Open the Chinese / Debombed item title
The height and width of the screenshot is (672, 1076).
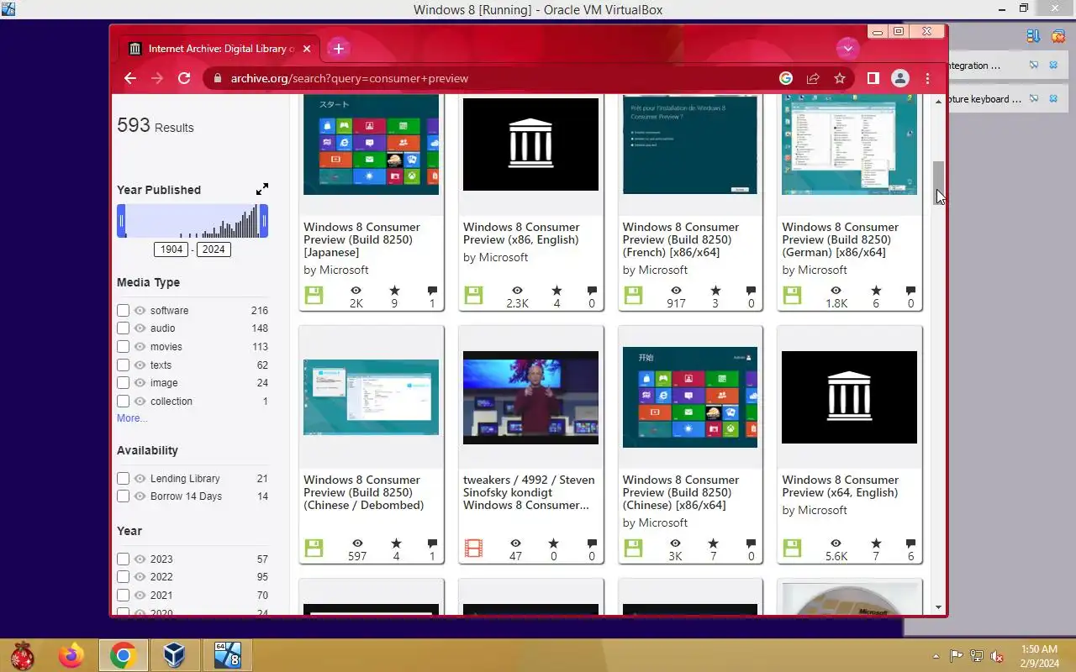coord(363,492)
